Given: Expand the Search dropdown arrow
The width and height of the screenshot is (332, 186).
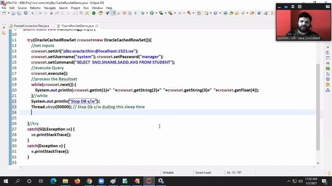Looking at the screenshot, I should [x=247, y=13].
